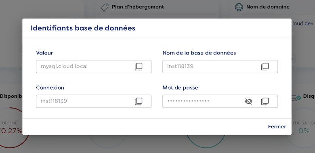Screen dimensions: 315x153
Task: Copy the Connexion username value
Action: 139,101
